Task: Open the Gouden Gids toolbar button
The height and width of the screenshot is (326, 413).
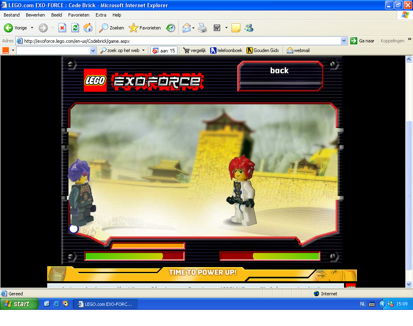Action: (x=263, y=50)
